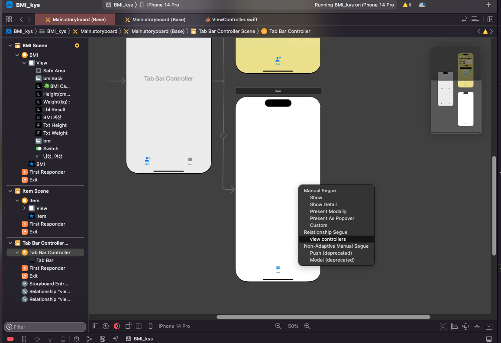Jump to the next issue arrow
This screenshot has width=501, height=343.
492,31
